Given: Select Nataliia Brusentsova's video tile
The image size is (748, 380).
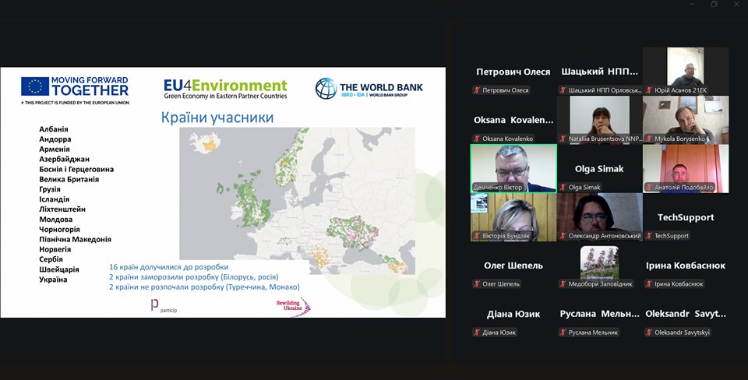Looking at the screenshot, I should (x=599, y=117).
